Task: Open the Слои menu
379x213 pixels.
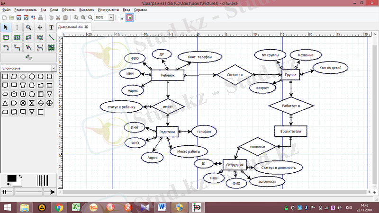Action: (x=54, y=9)
